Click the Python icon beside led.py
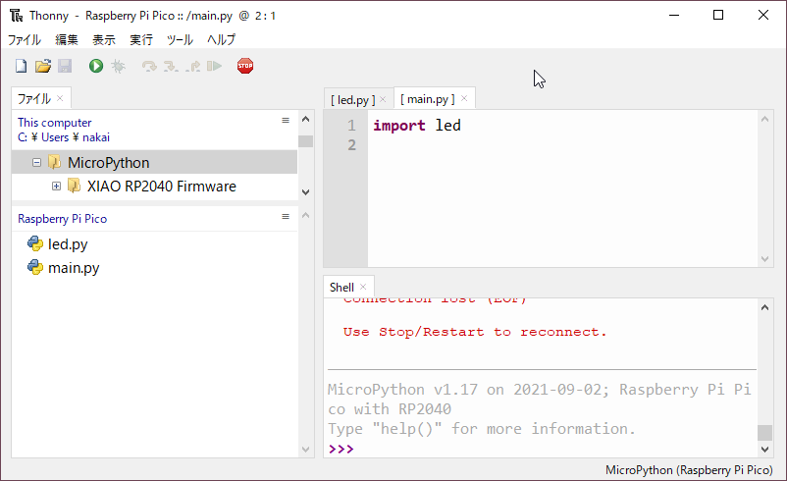787x481 pixels. point(35,243)
